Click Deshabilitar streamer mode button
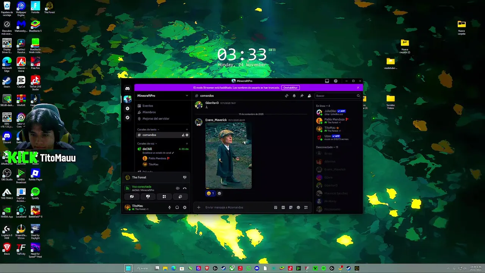Image resolution: width=485 pixels, height=273 pixels. (x=291, y=88)
